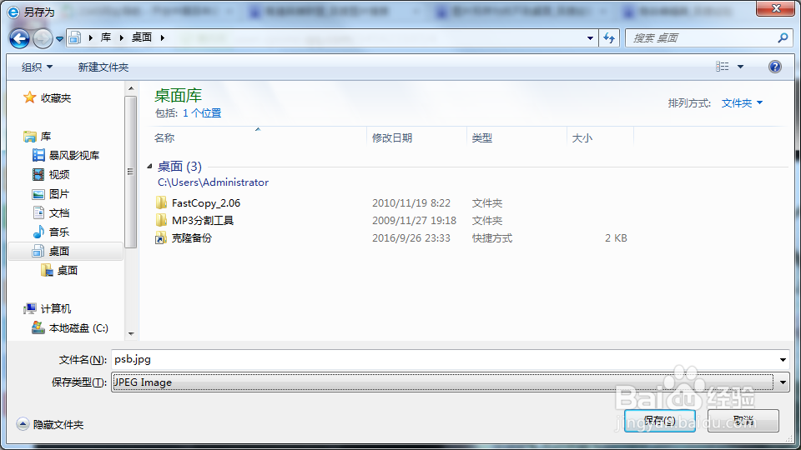
Task: Expand the chevron after 库 in address bar
Action: coord(122,37)
